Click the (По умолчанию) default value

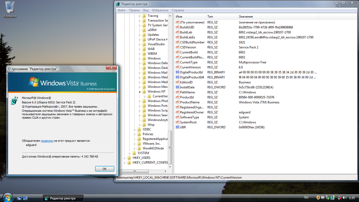click(x=192, y=22)
